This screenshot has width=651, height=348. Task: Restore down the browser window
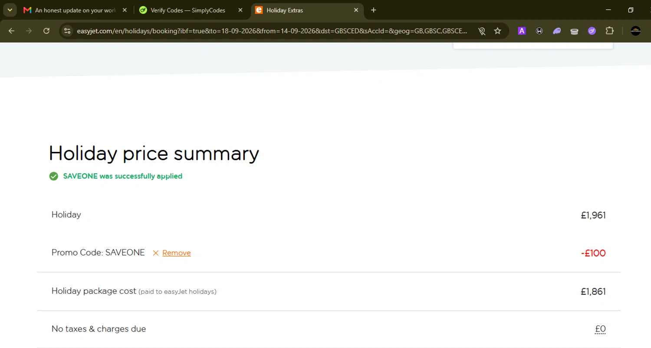tap(631, 10)
